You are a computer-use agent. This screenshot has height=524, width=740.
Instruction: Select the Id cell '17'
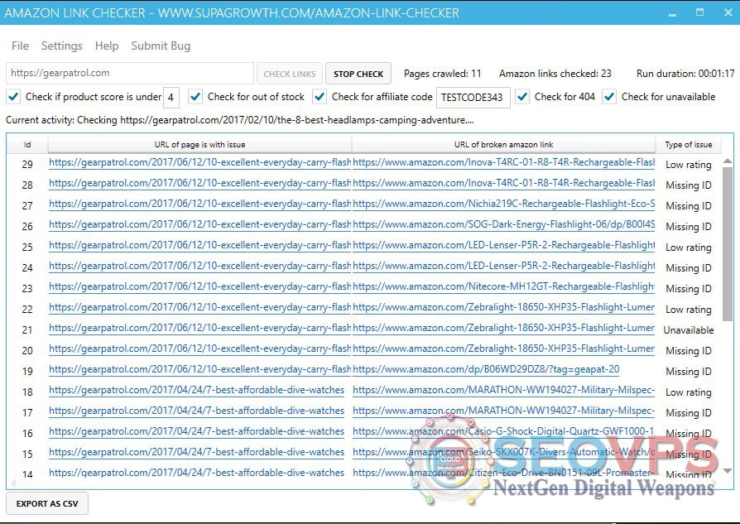(x=27, y=413)
